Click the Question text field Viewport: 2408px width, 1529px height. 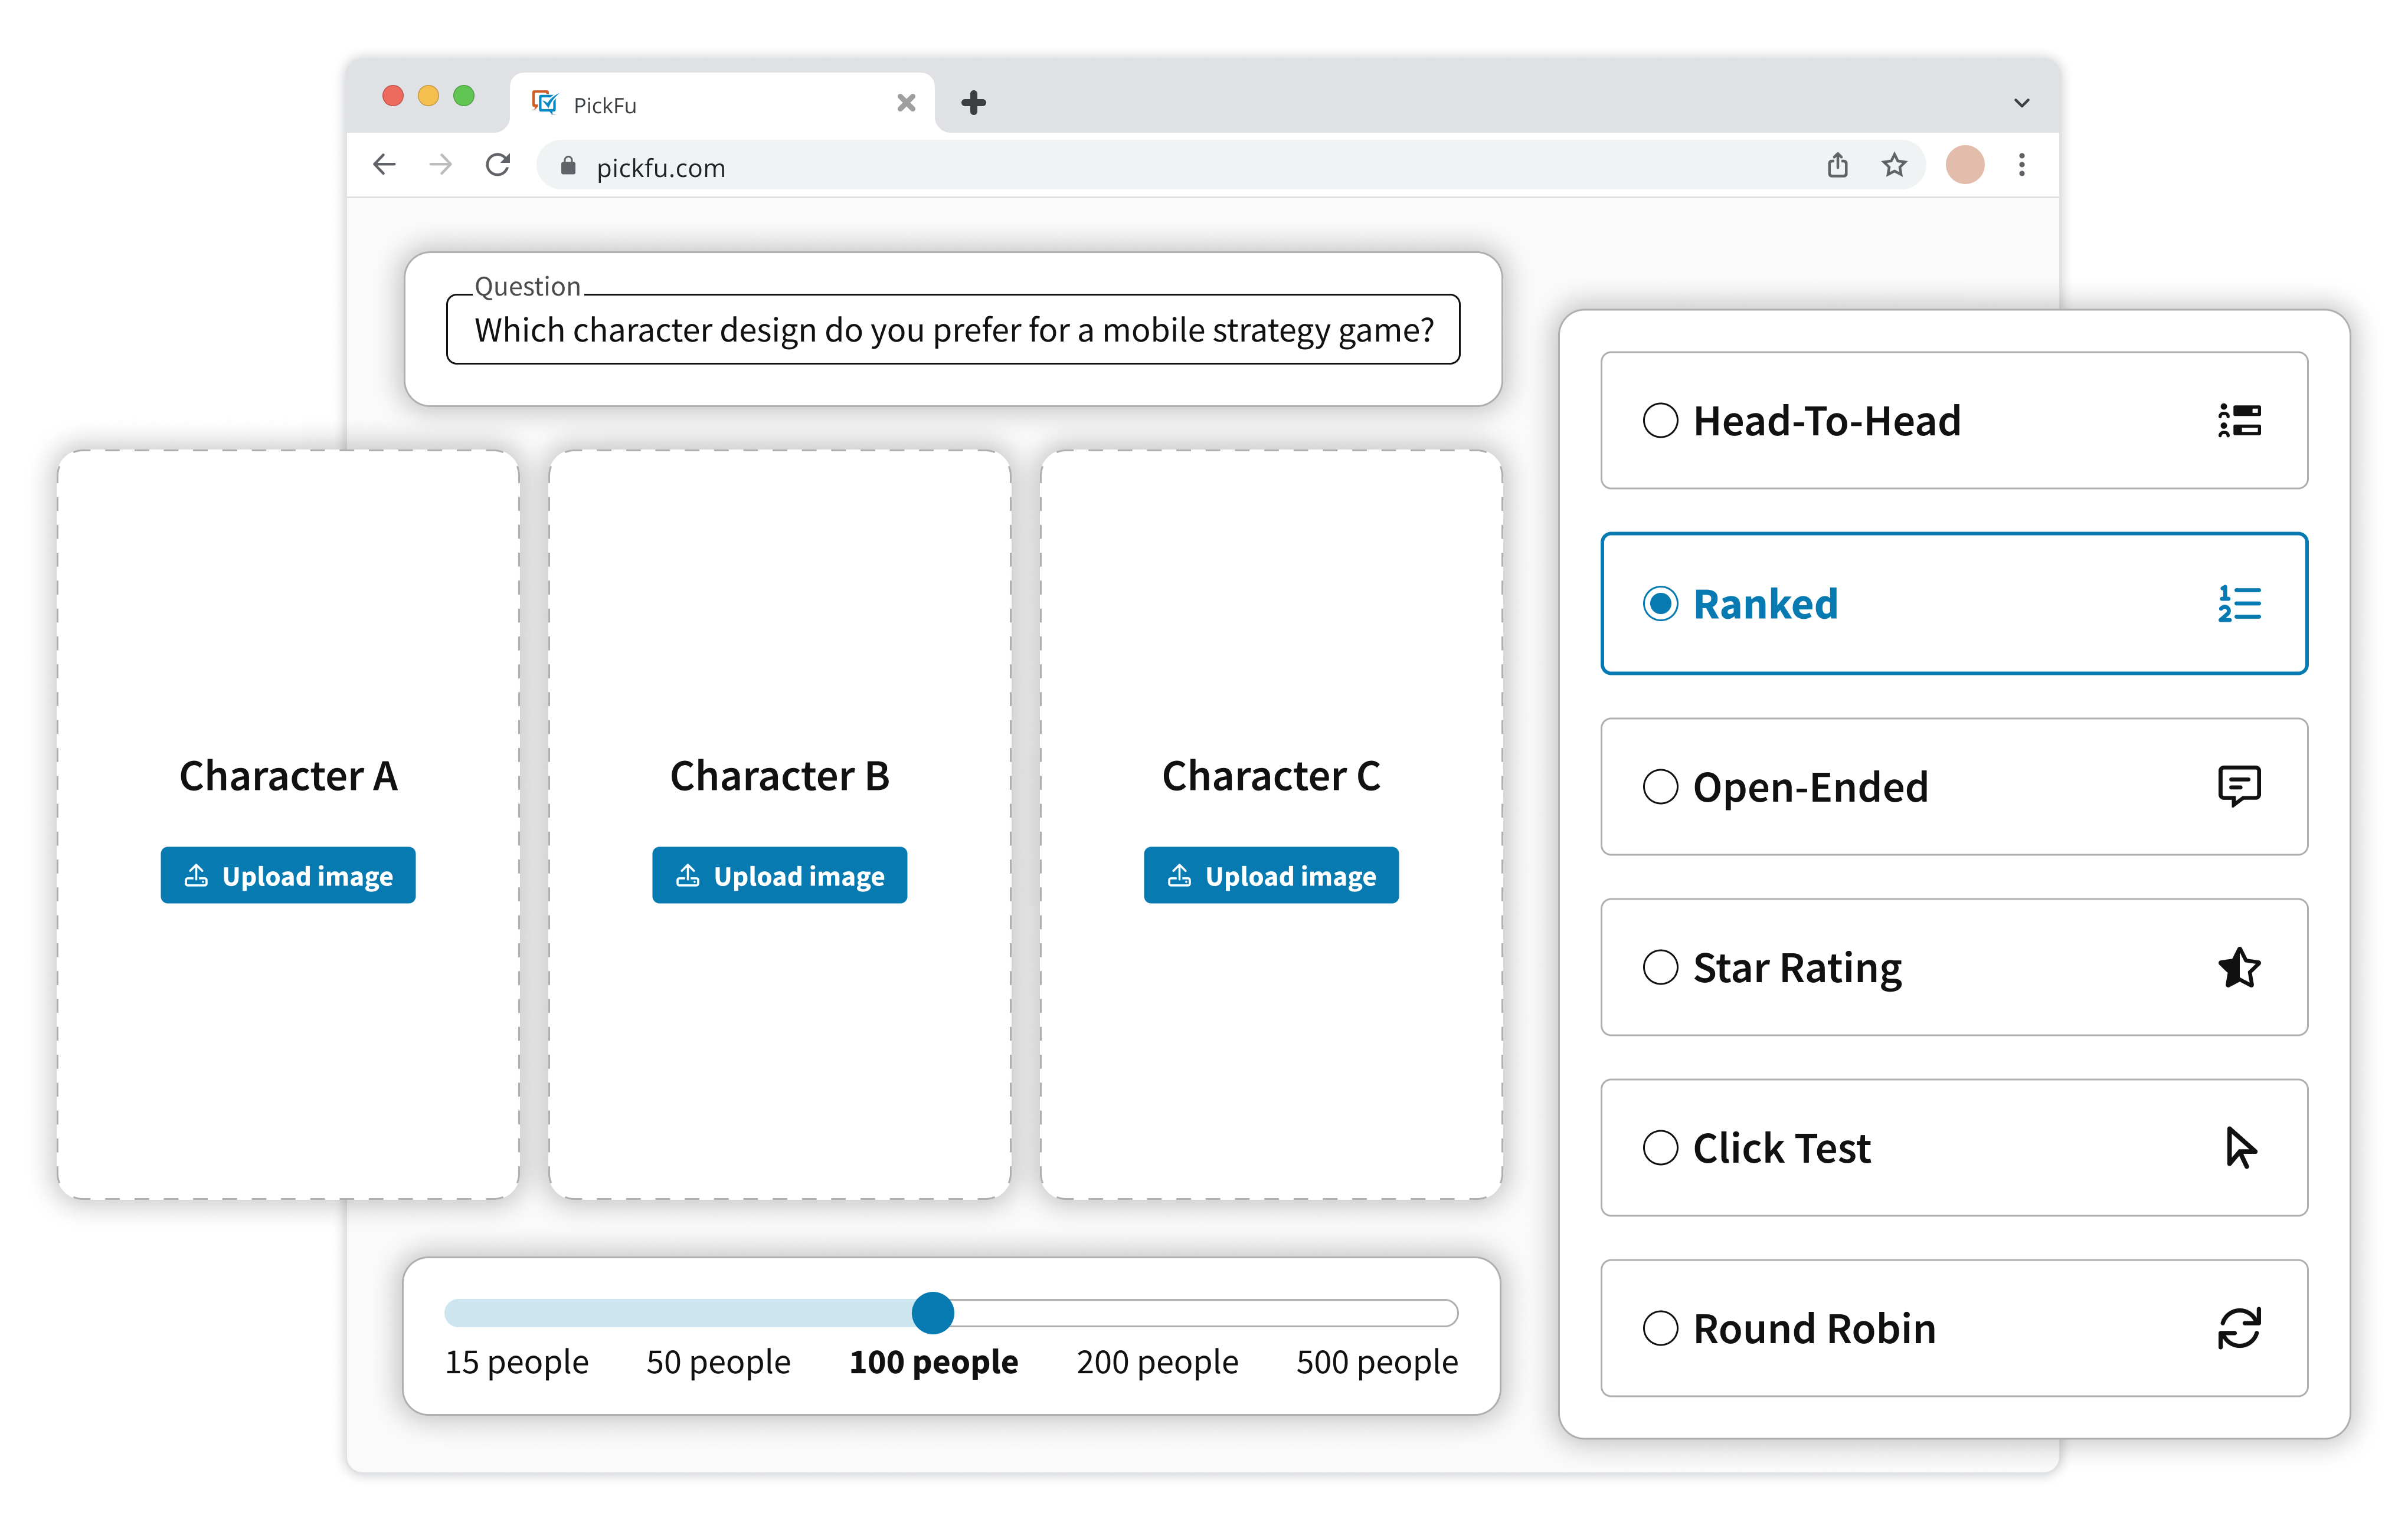coord(953,330)
